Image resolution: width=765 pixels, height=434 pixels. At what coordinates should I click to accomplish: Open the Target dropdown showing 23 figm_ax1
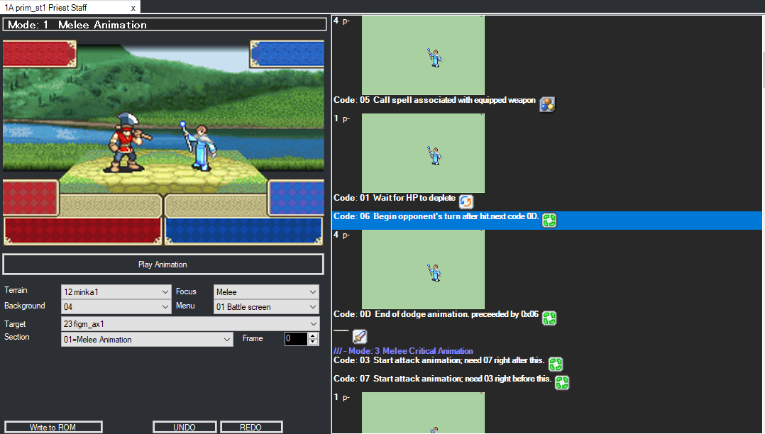click(x=190, y=324)
